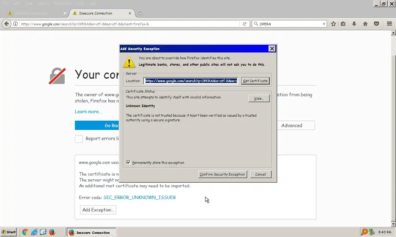Open SEC_ERROR_UNKNOWN_ISSUER error code link
396x237 pixels.
(x=140, y=197)
